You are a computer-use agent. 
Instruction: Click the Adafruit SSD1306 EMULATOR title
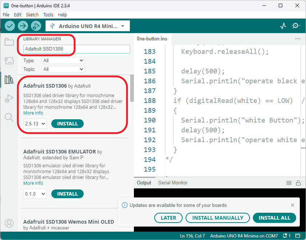(x=60, y=152)
